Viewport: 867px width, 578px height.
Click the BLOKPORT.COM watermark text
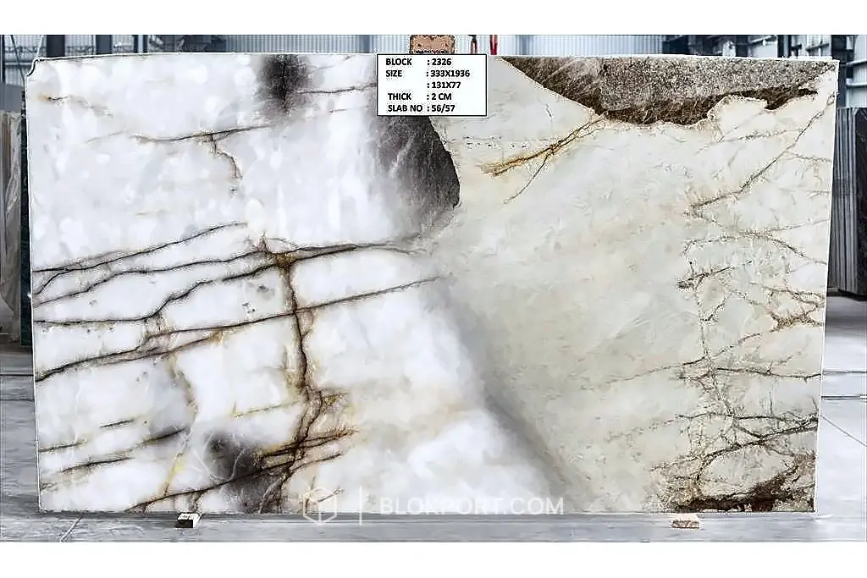coord(472,505)
